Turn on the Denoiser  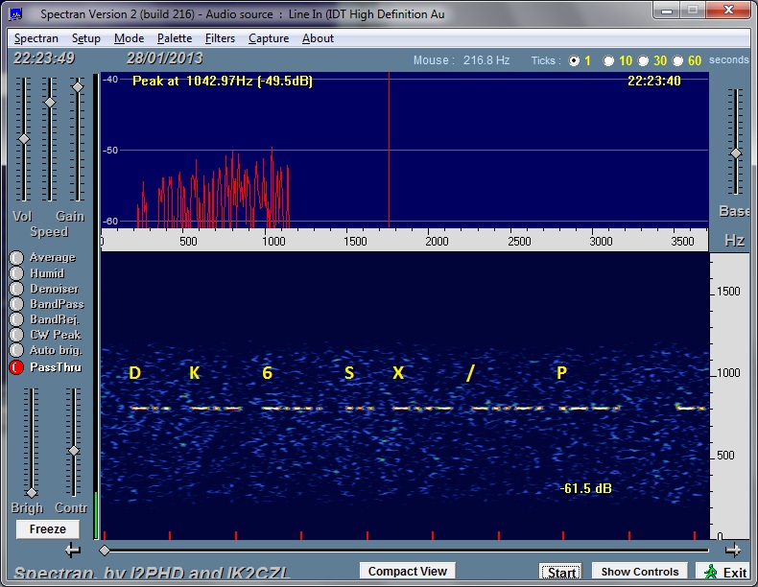click(x=16, y=289)
